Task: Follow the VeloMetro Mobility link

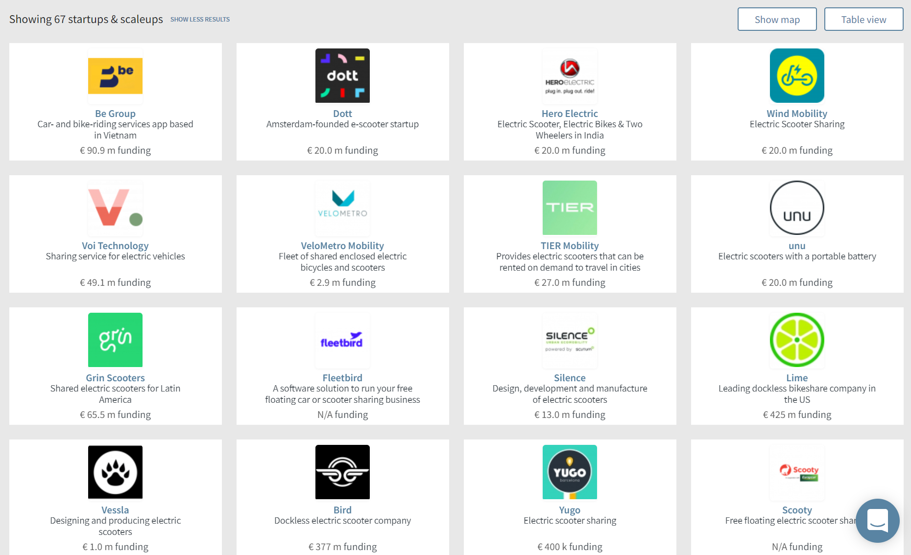Action: click(342, 246)
